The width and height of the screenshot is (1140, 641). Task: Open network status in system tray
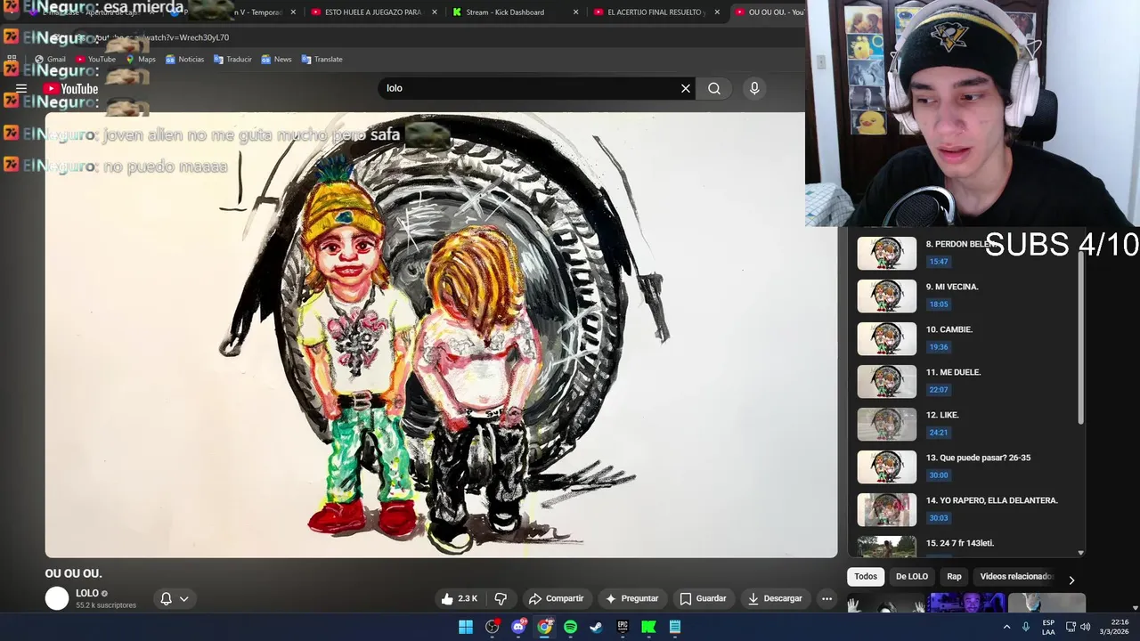[1070, 627]
